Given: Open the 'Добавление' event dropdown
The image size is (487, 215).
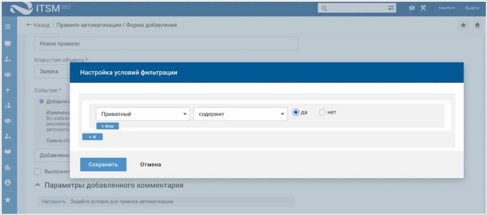Looking at the screenshot, I should [52, 155].
